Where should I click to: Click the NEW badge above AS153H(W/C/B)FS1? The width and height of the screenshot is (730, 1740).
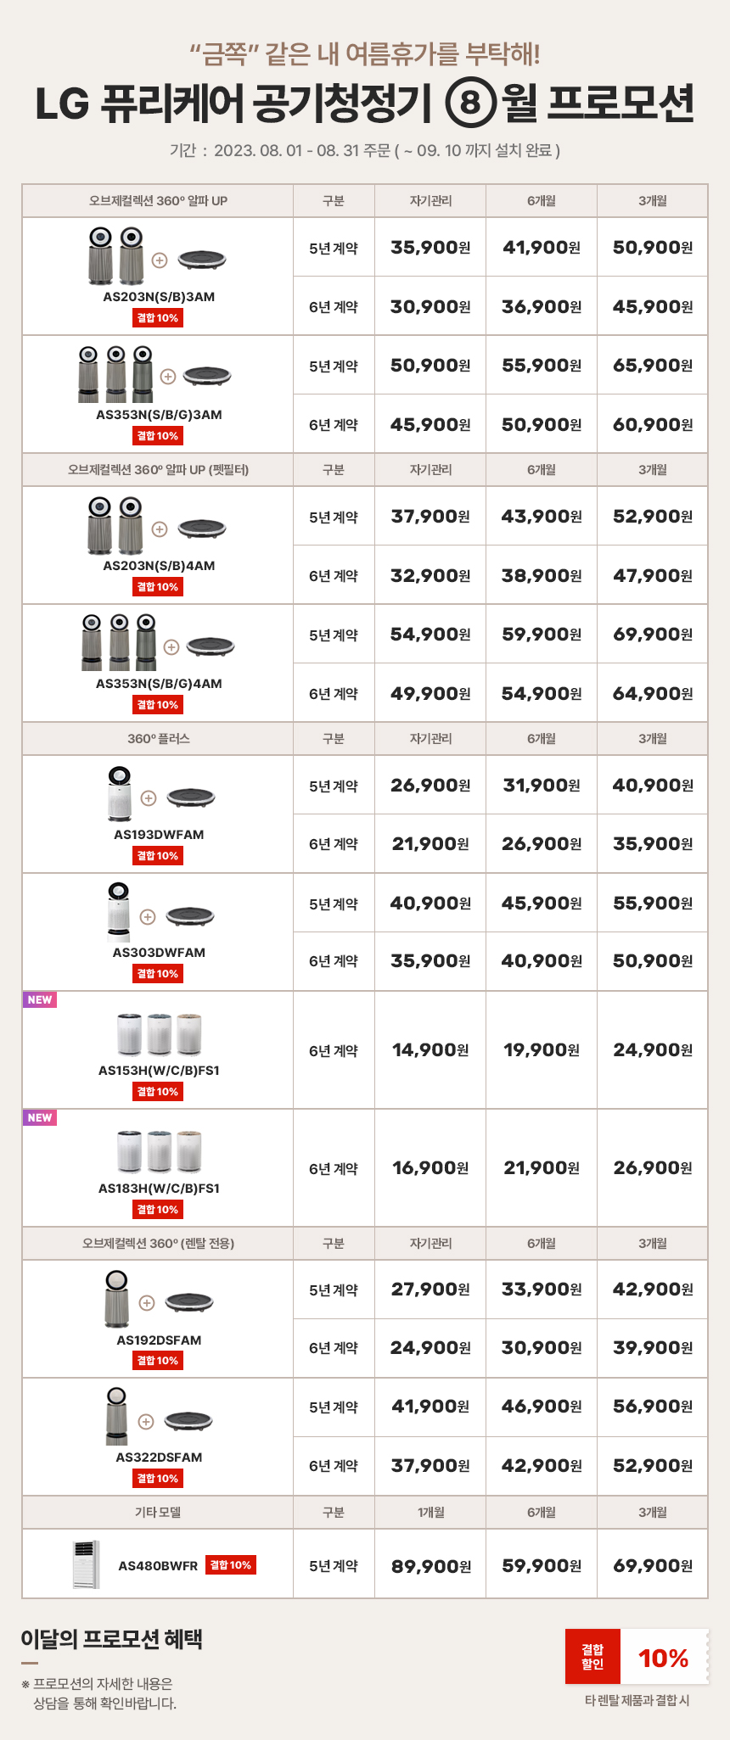(x=40, y=999)
